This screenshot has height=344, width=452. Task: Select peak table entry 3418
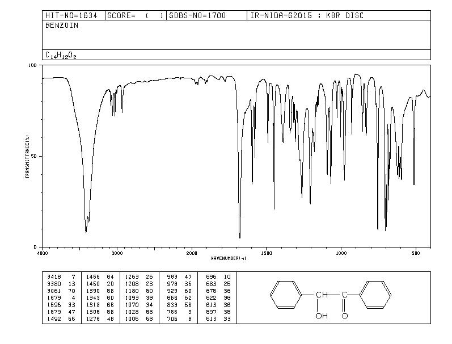coord(54,277)
